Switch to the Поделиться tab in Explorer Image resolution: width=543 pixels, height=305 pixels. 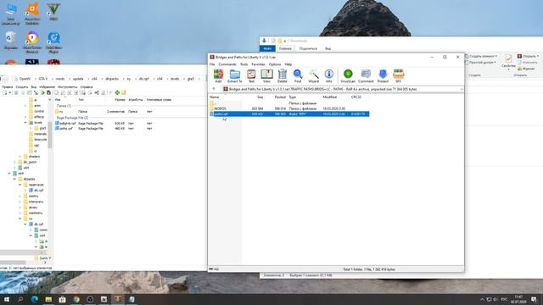[308, 49]
